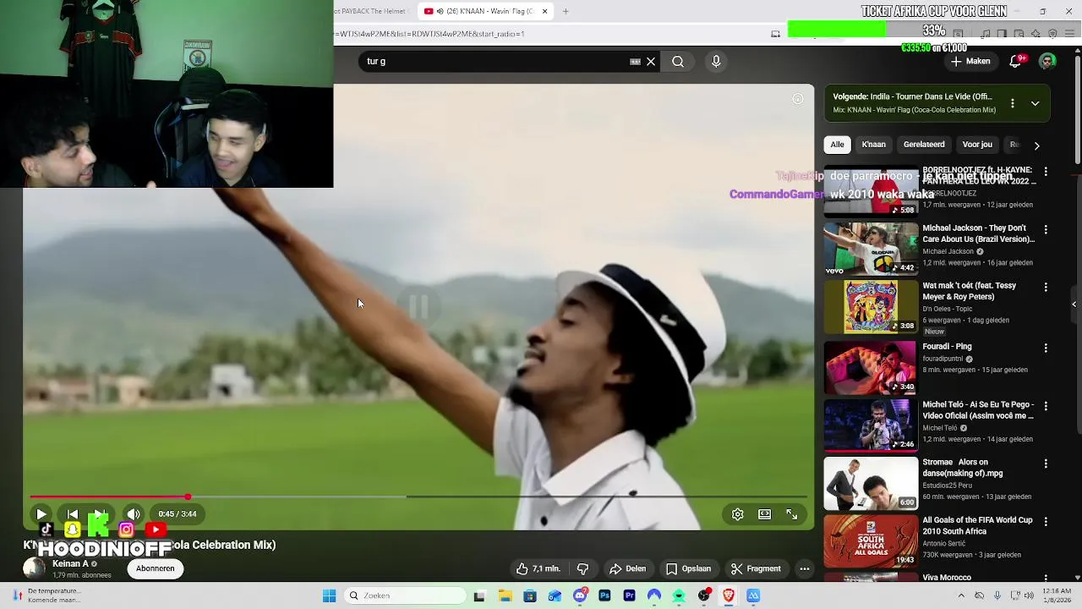Select the Gerelateerd filter chip
The height and width of the screenshot is (609, 1082).
(924, 145)
